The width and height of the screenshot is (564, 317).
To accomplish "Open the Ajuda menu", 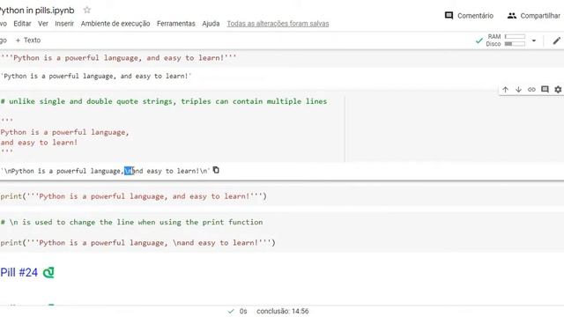I will point(211,24).
